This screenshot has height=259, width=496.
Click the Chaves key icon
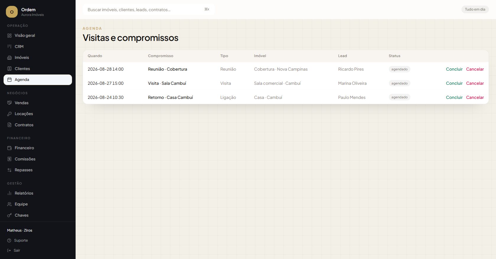[x=9, y=215]
